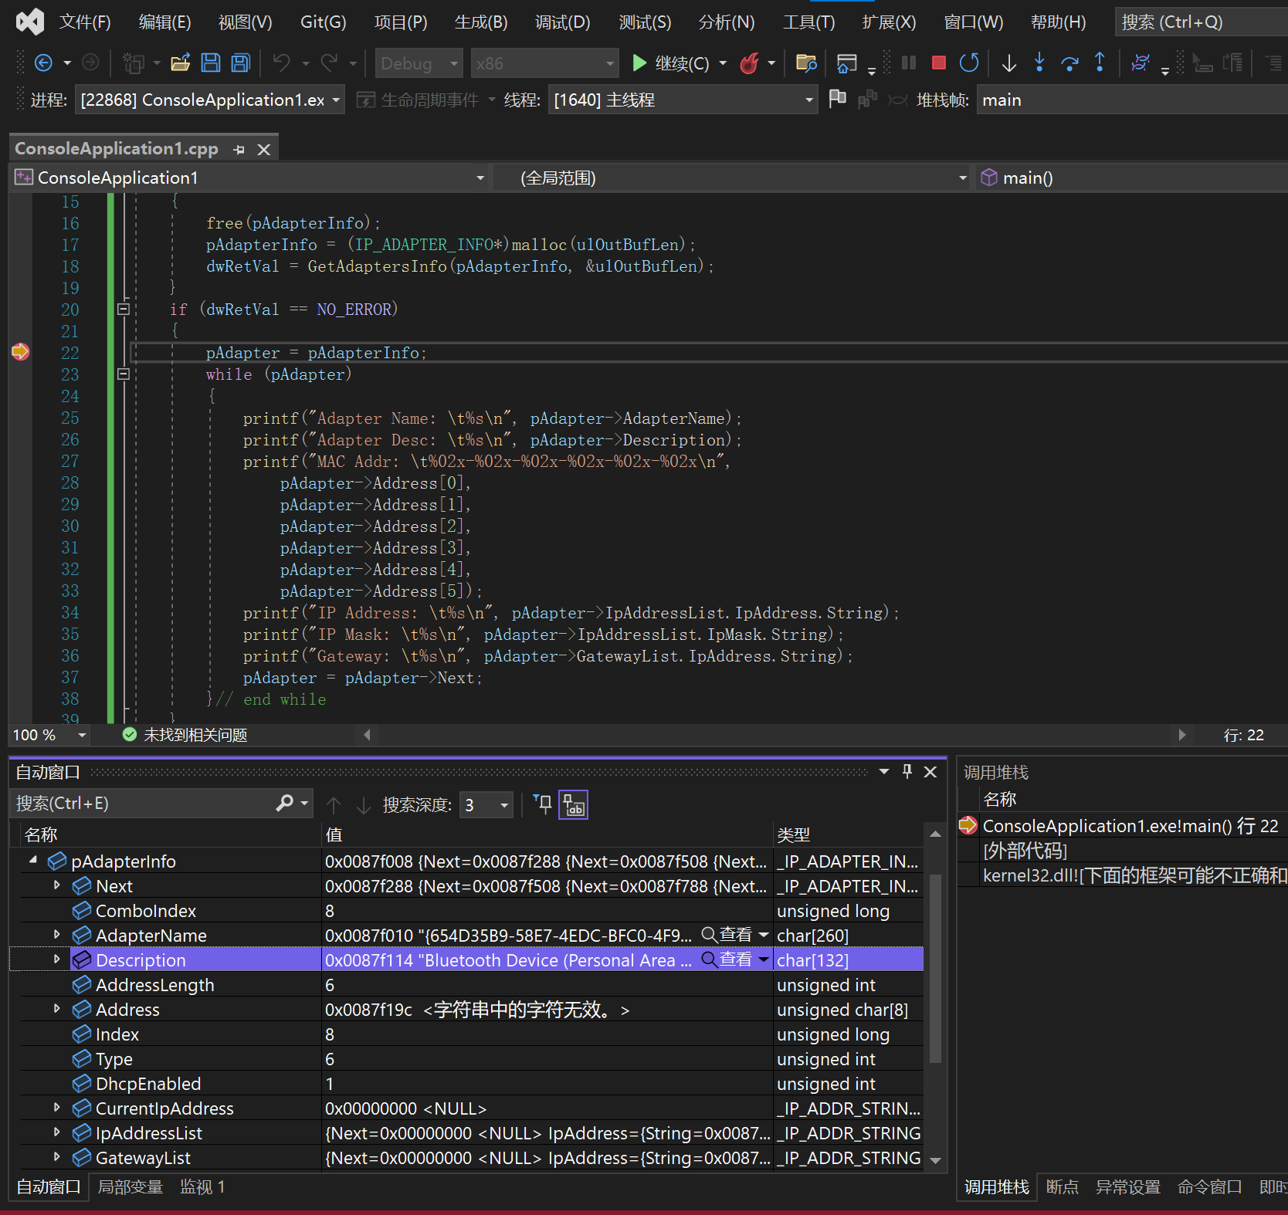Click the View magnifier on Description row
The width and height of the screenshot is (1288, 1215).
point(708,959)
